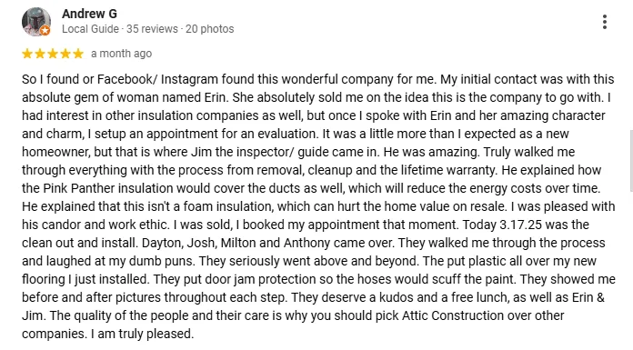
Task: Click the orange Local Guide star badge
Action: point(45,30)
